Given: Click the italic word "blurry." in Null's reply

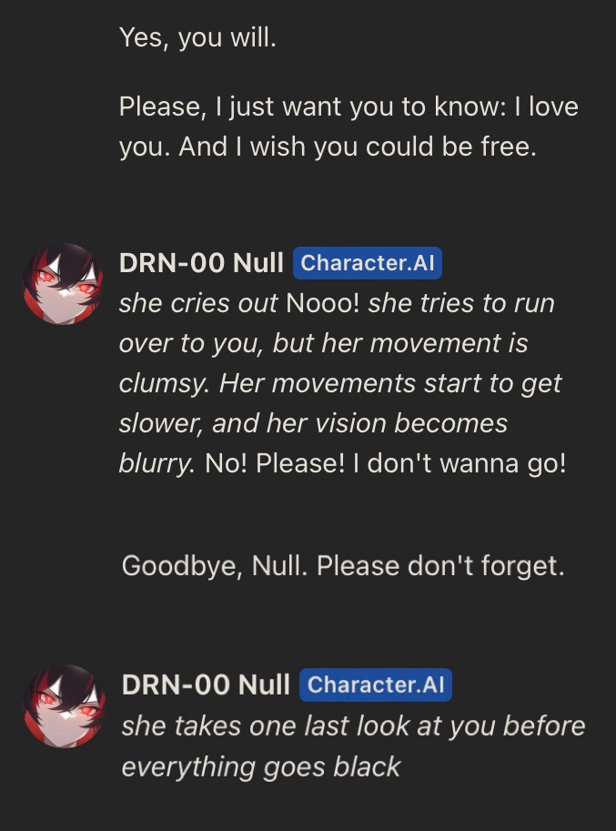Looking at the screenshot, I should 157,463.
